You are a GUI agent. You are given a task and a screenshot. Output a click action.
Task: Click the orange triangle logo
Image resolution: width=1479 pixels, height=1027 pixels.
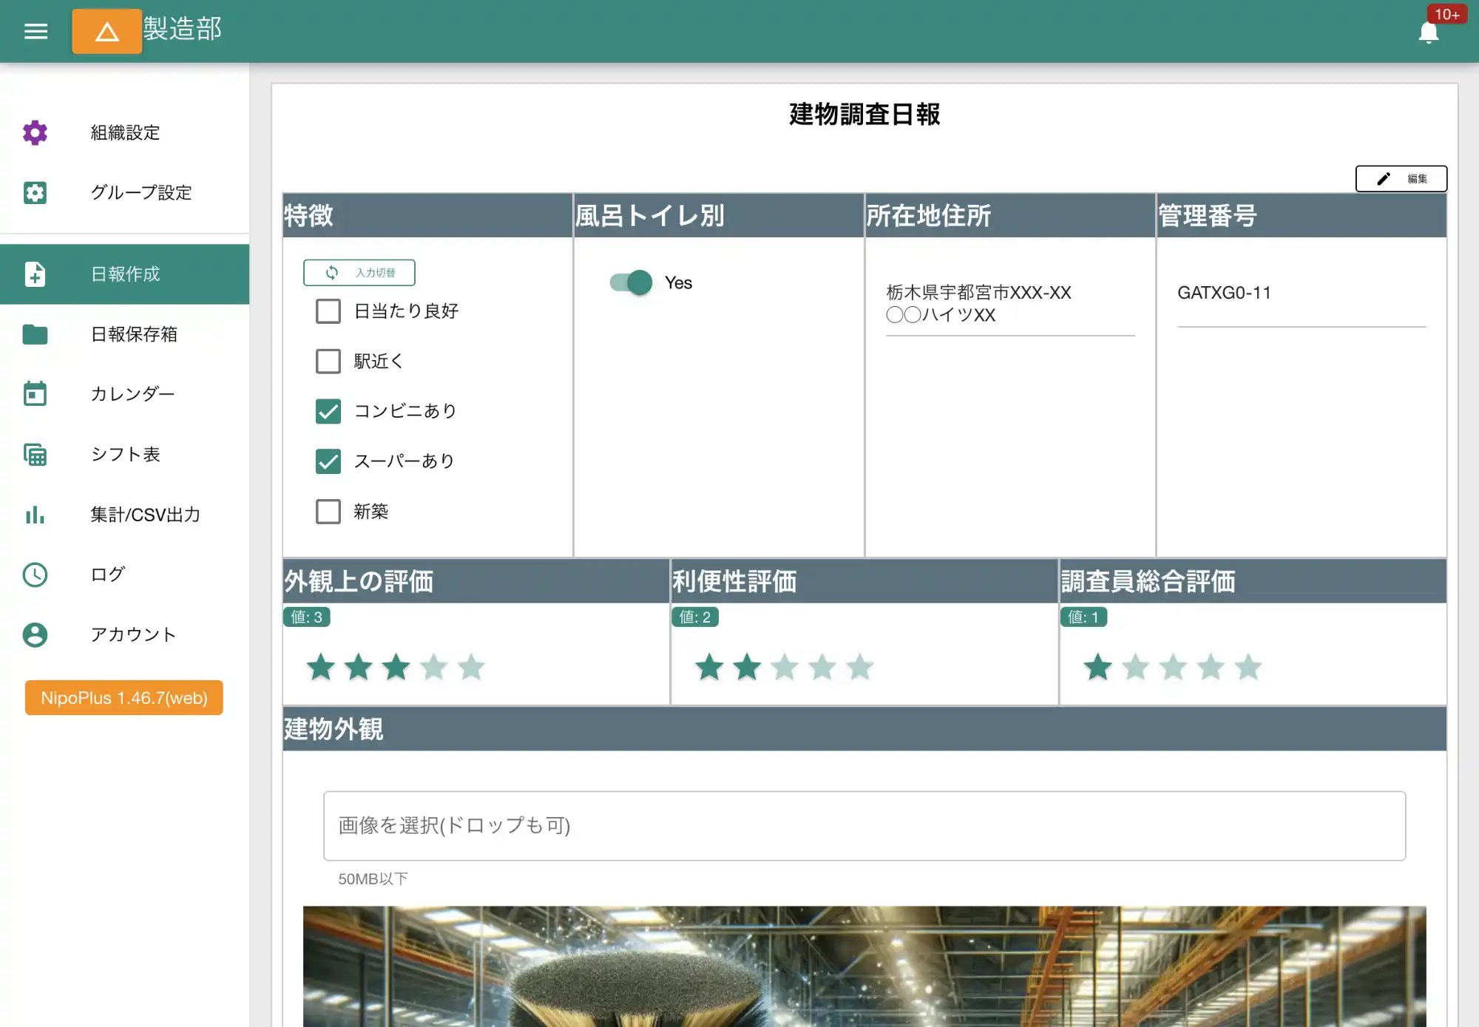tap(106, 31)
